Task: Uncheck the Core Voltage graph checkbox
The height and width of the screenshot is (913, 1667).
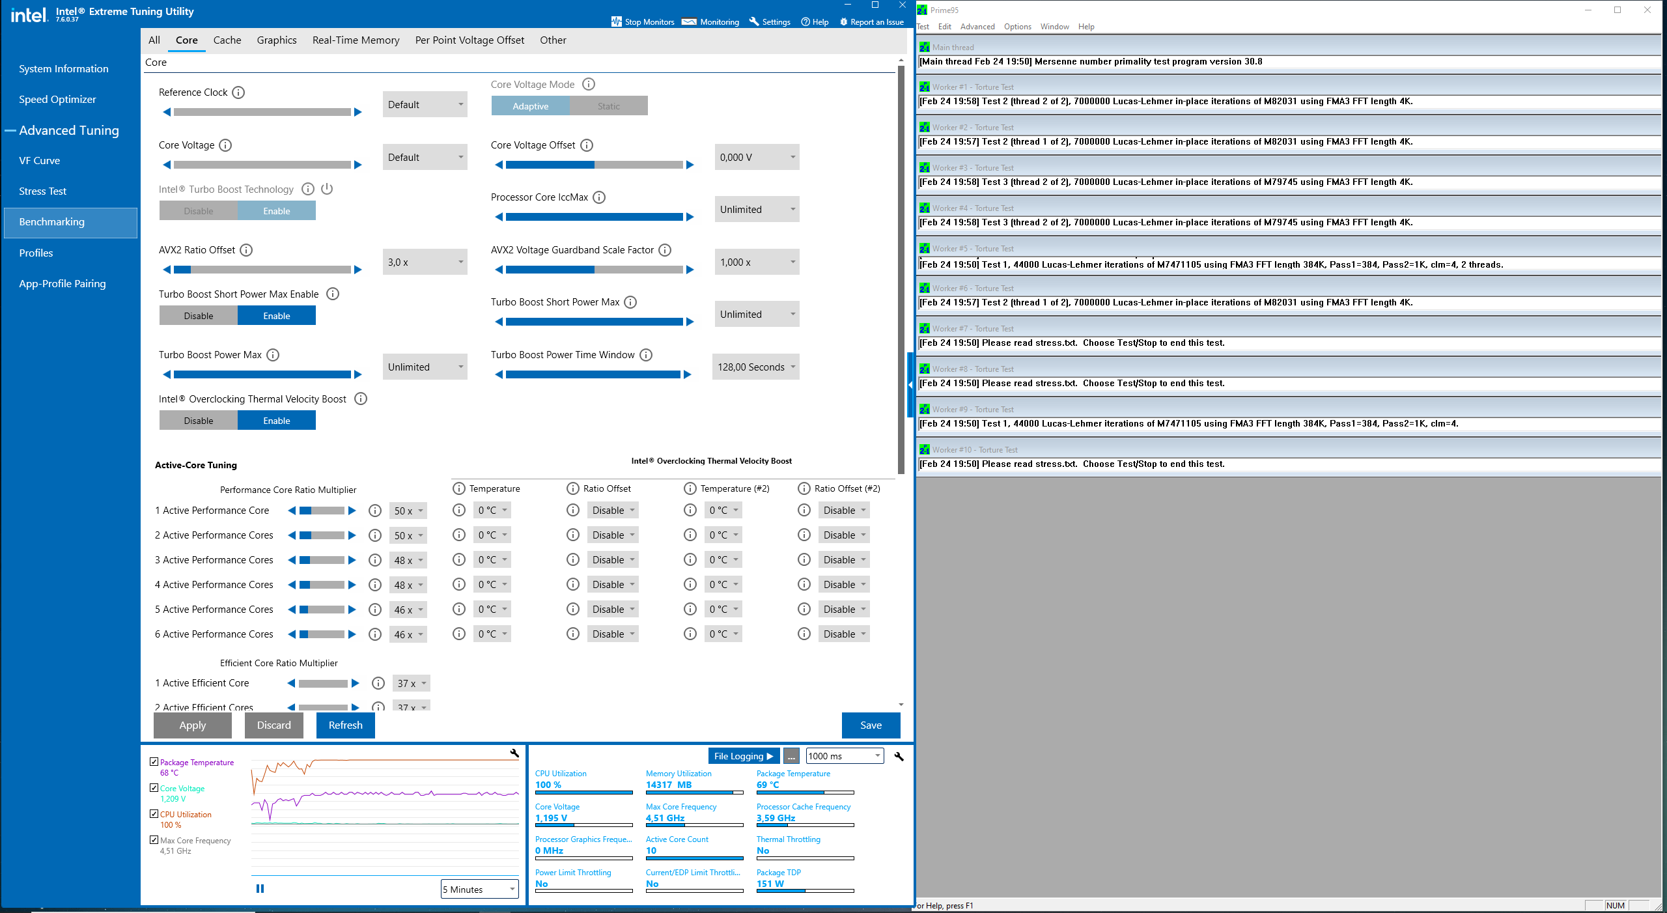Action: pos(154,787)
